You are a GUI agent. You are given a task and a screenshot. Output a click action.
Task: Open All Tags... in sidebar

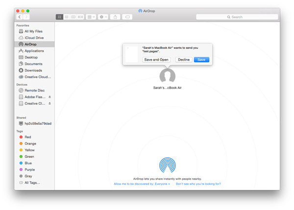coord(34,183)
